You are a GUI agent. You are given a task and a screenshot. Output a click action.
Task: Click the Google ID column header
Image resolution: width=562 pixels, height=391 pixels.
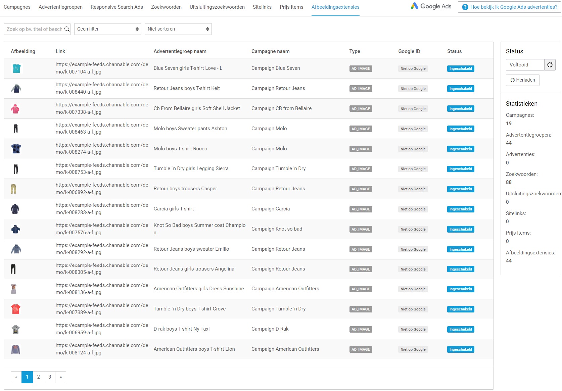pos(409,51)
